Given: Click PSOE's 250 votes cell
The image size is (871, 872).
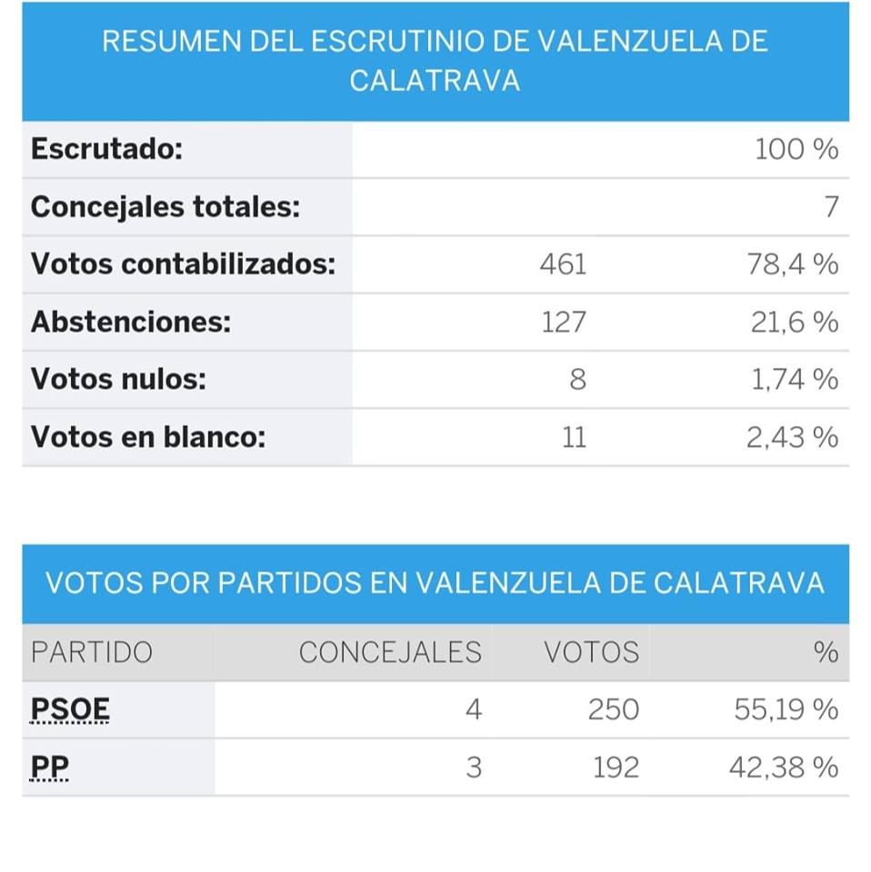Looking at the screenshot, I should 613,709.
